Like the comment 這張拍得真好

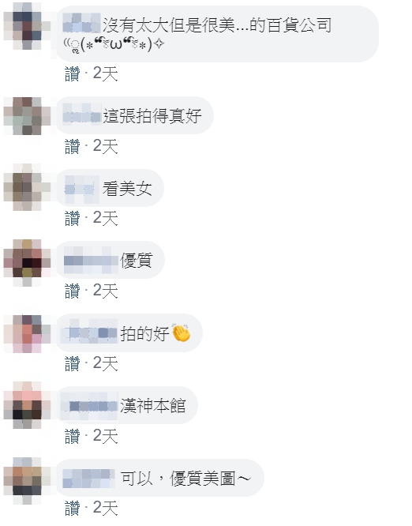pyautogui.click(x=72, y=146)
